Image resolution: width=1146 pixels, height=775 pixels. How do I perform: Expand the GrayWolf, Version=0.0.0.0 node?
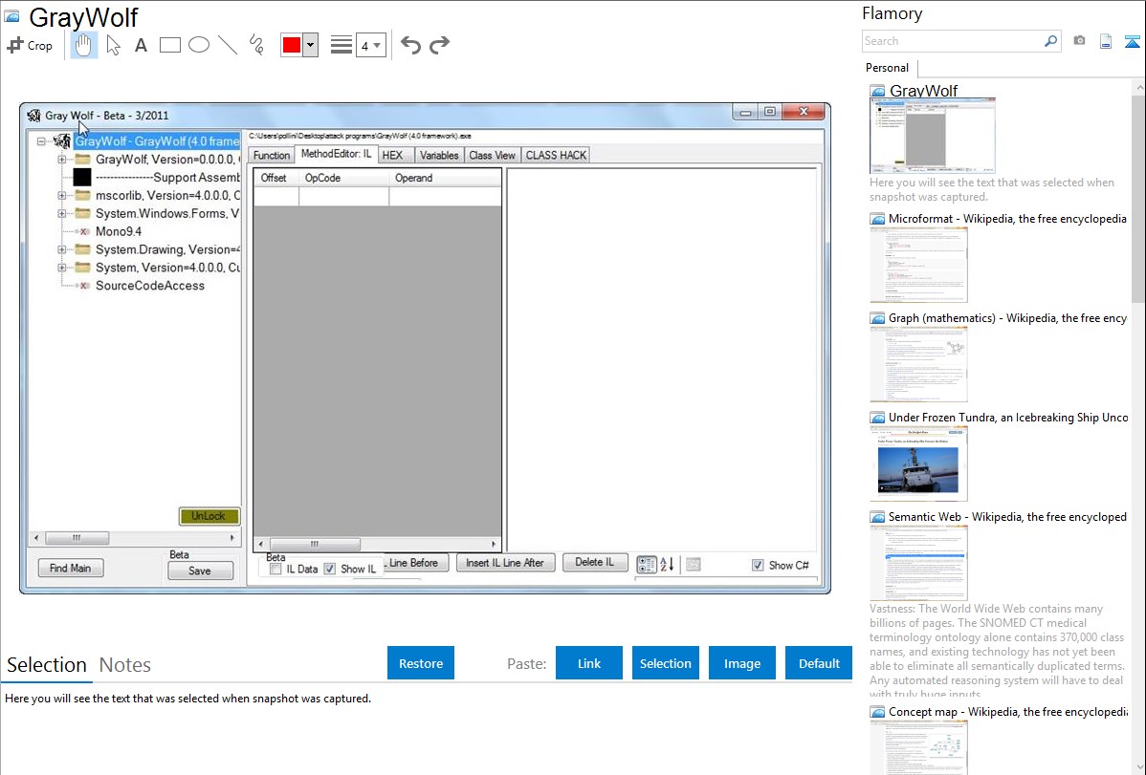[62, 160]
